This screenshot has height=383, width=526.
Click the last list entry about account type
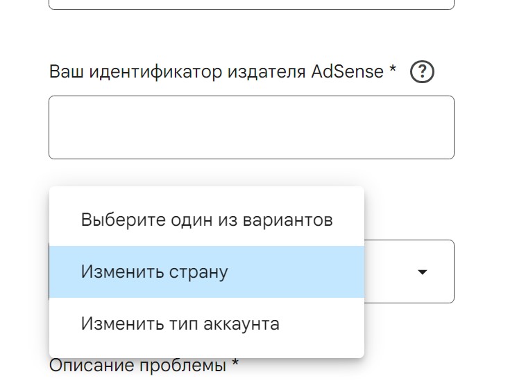tap(207, 323)
